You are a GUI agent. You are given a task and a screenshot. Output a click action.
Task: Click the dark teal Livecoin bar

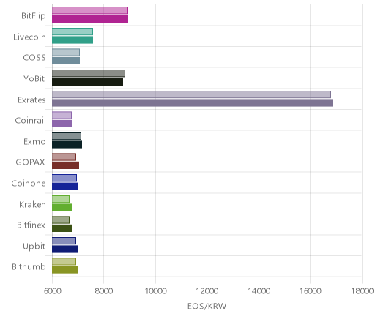(x=73, y=40)
